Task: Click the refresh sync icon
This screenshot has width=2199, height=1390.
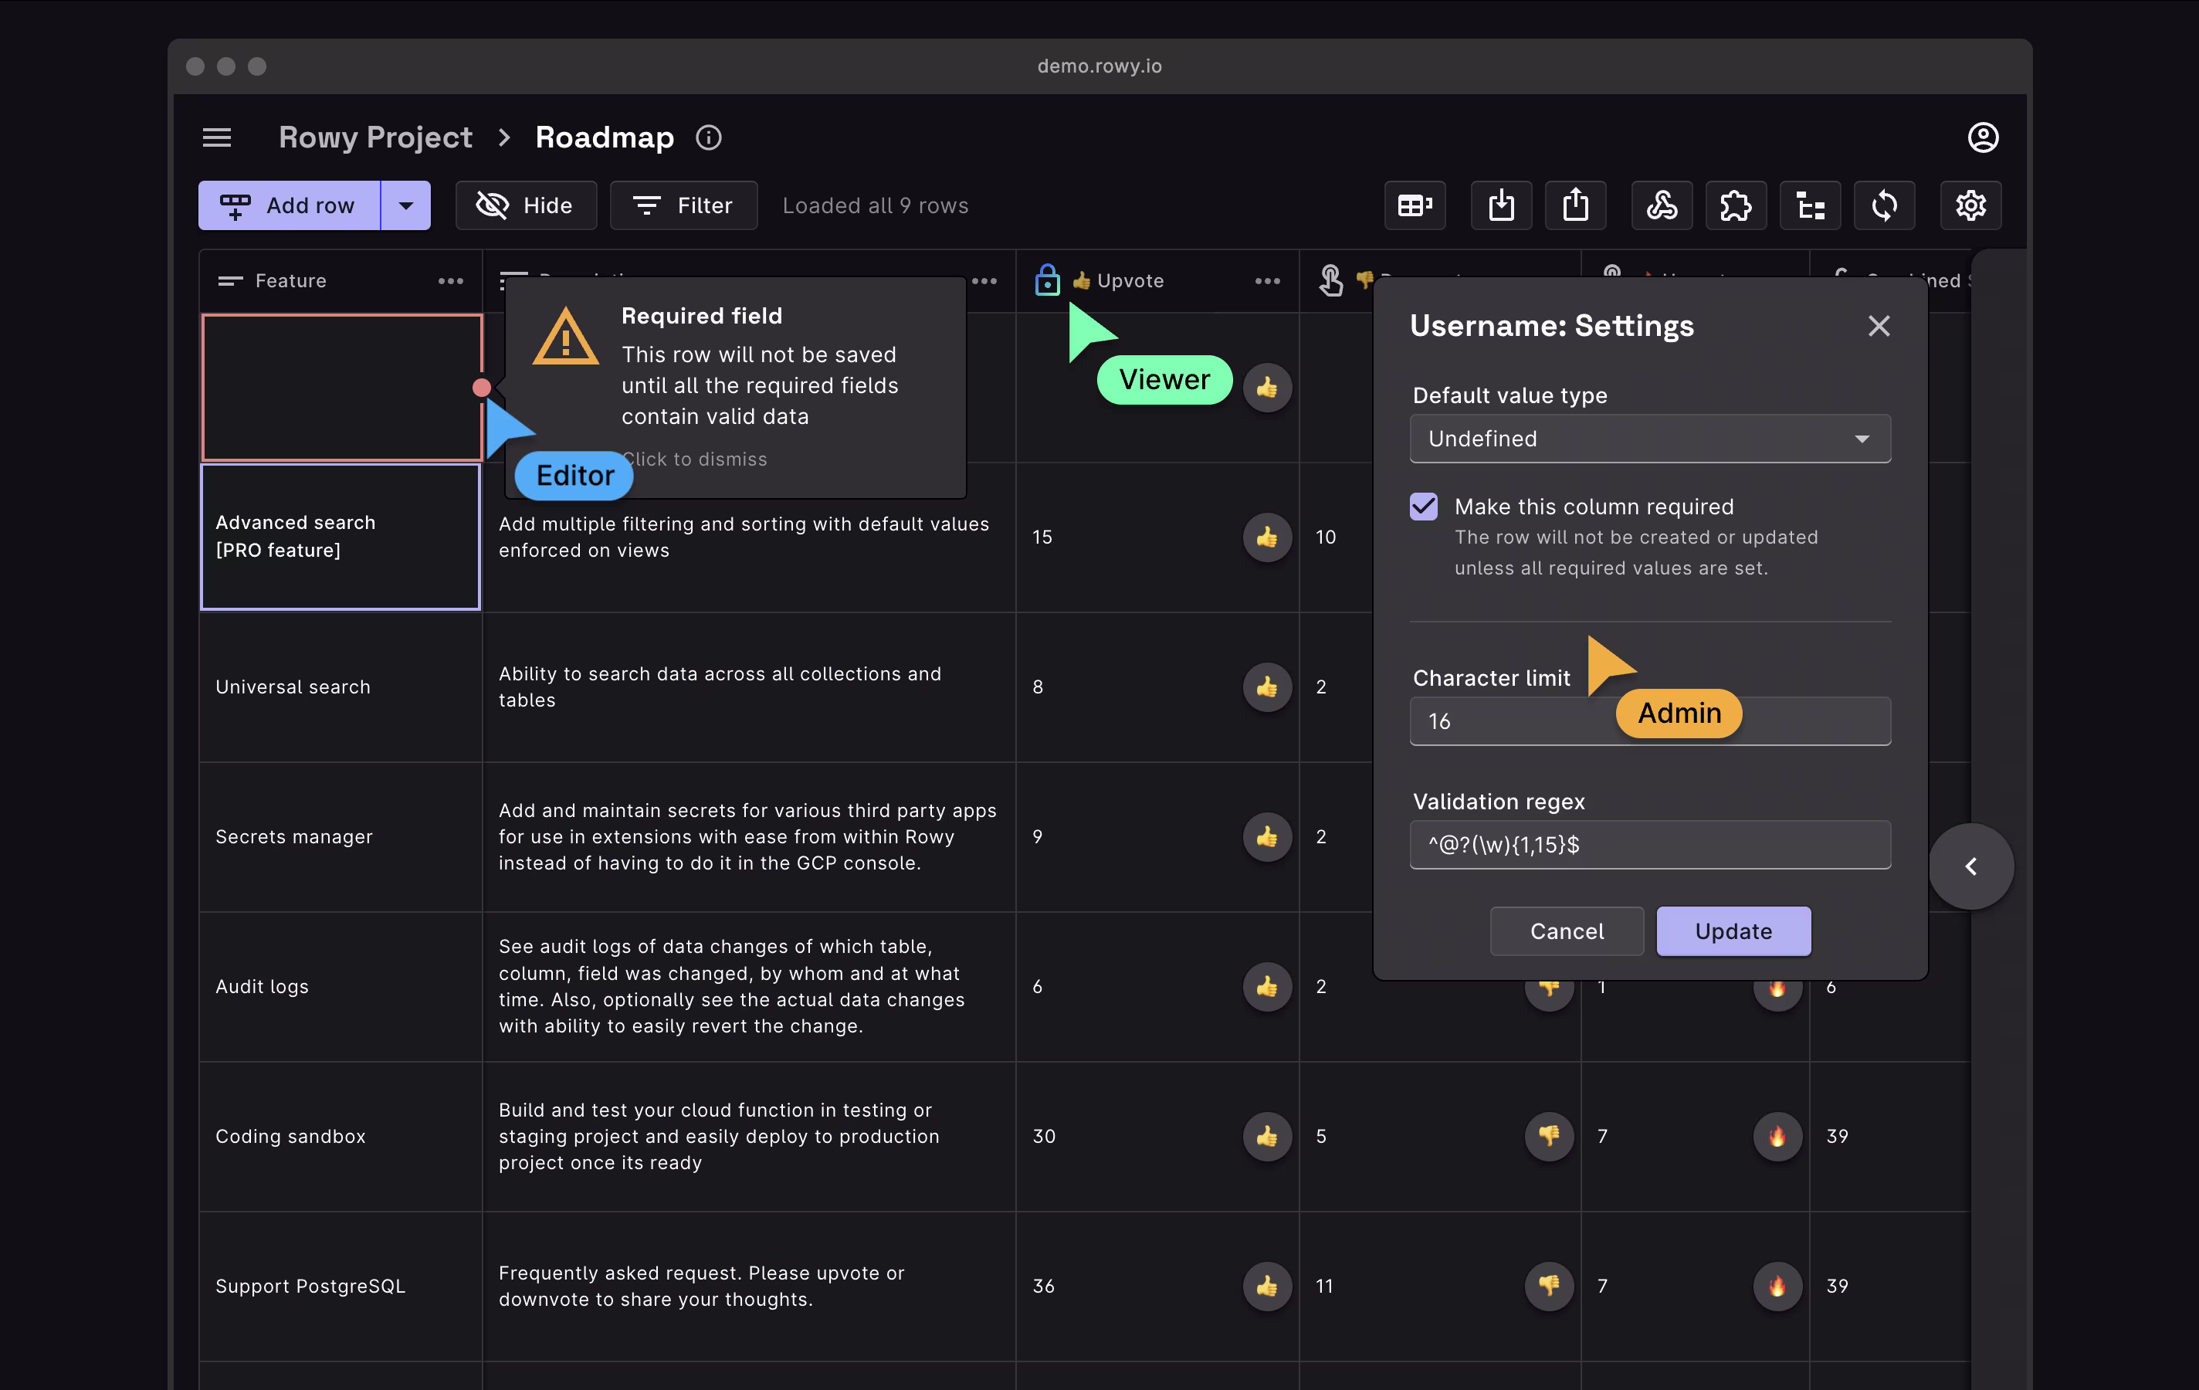Action: (1884, 205)
